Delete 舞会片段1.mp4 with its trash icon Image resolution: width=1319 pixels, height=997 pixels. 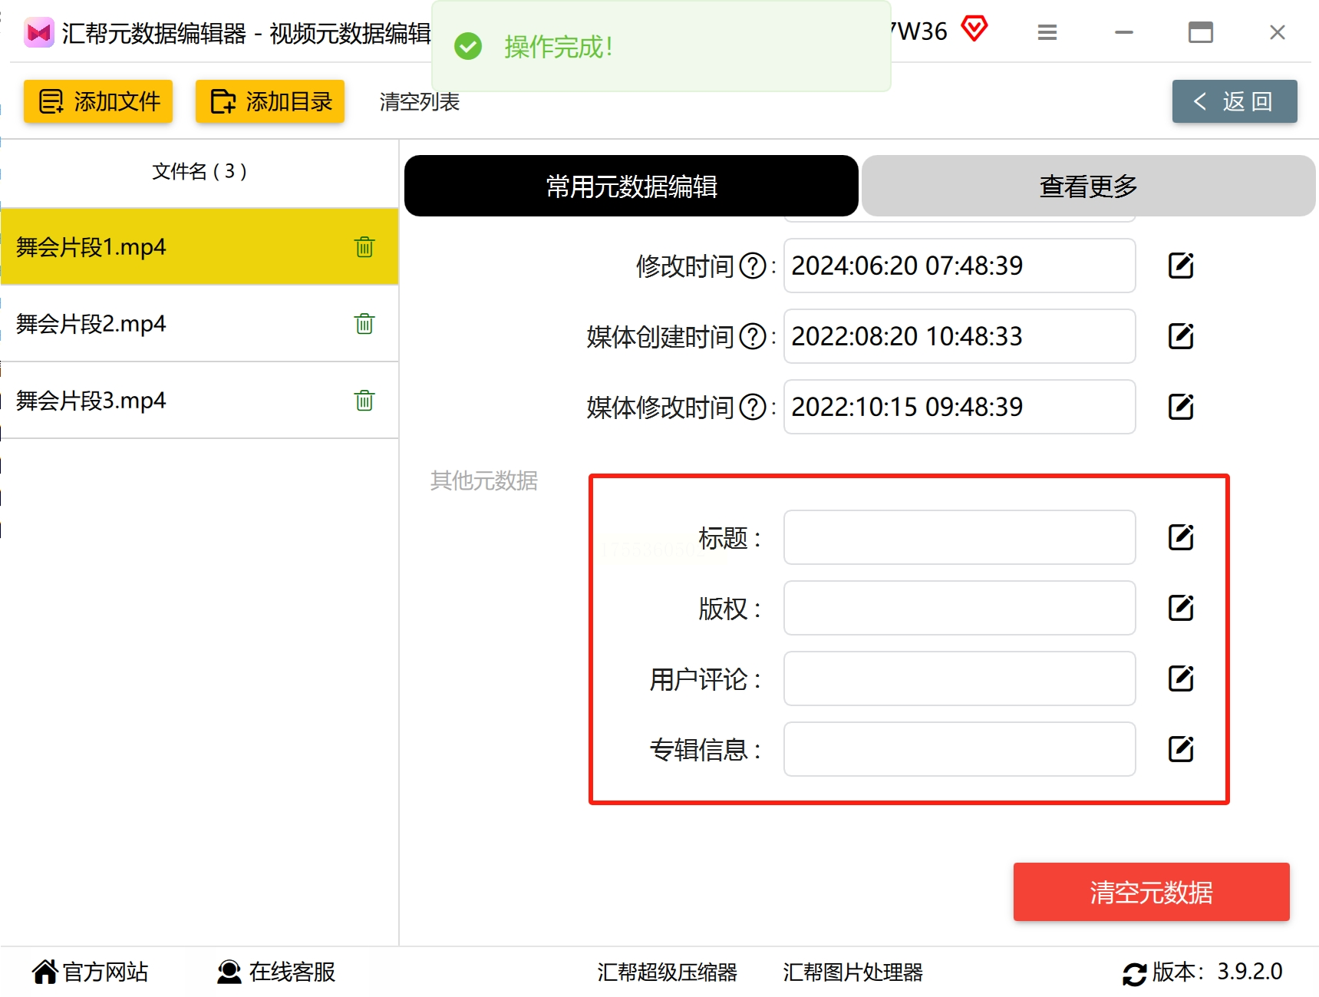pos(364,247)
